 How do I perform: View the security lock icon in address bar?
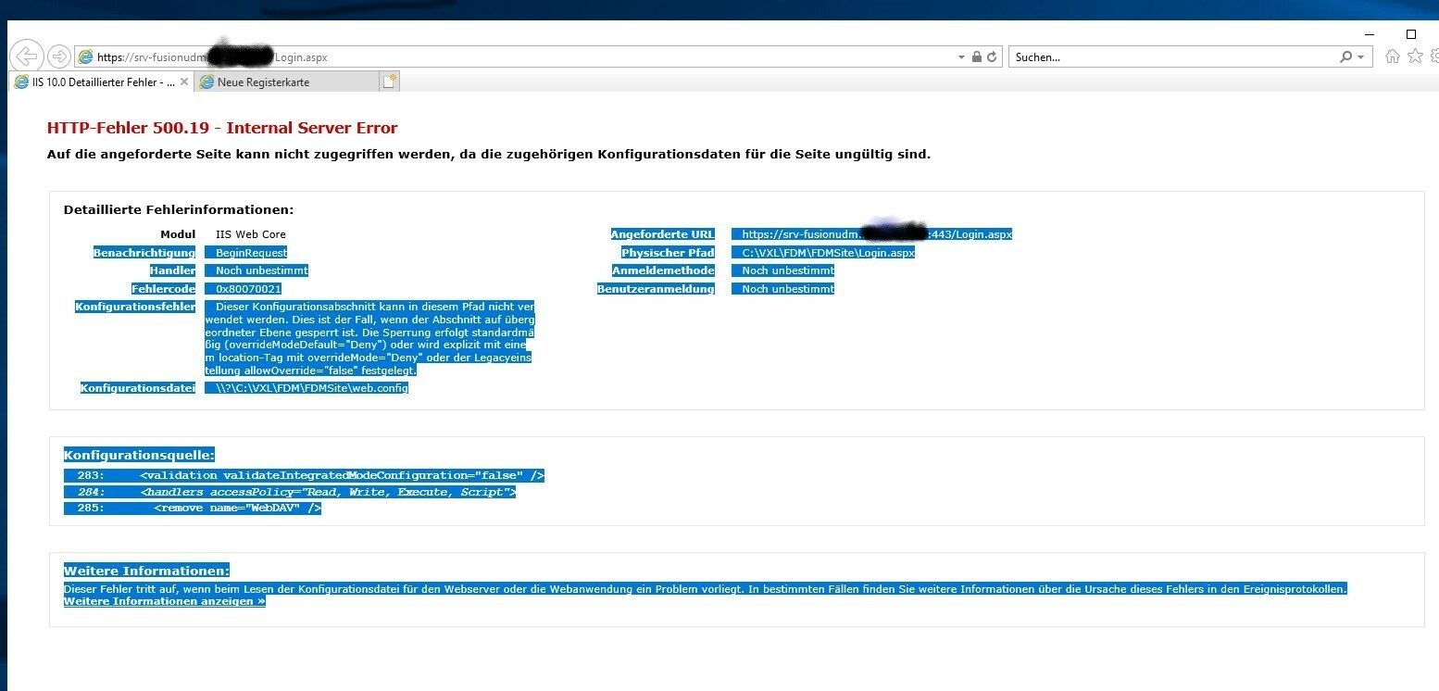976,57
